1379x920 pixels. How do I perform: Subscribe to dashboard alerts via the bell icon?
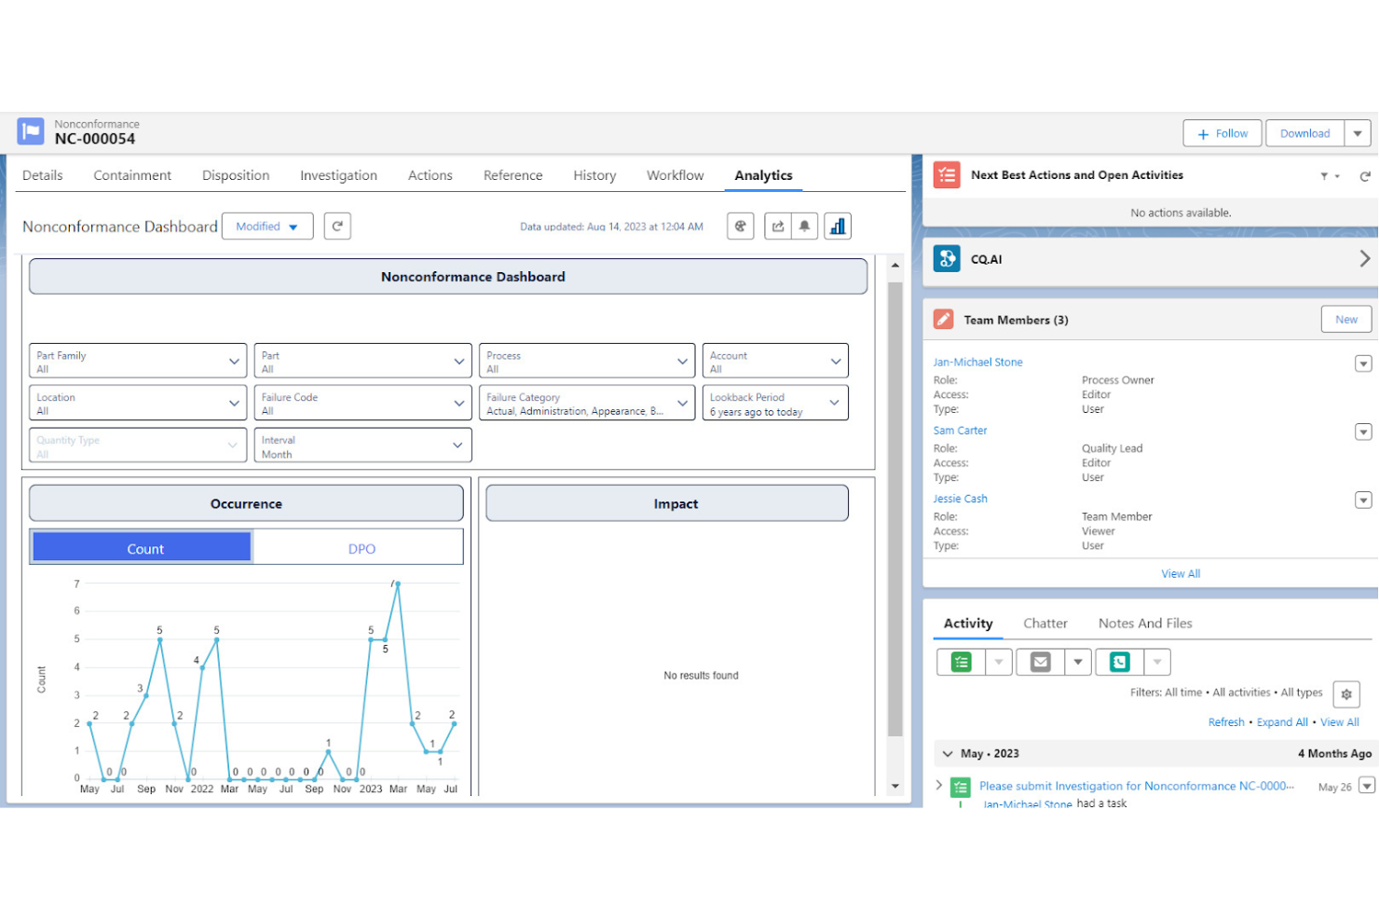pos(803,226)
